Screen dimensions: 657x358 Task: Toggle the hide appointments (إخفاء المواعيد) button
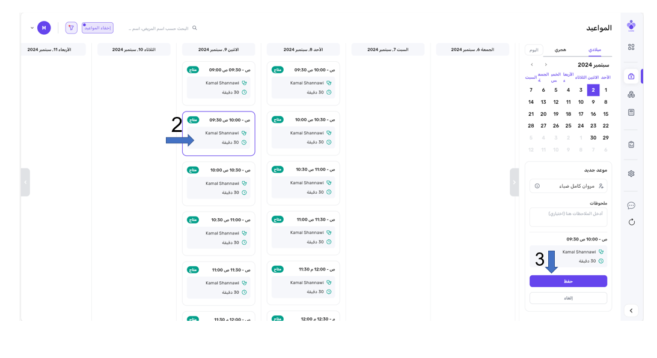point(97,28)
